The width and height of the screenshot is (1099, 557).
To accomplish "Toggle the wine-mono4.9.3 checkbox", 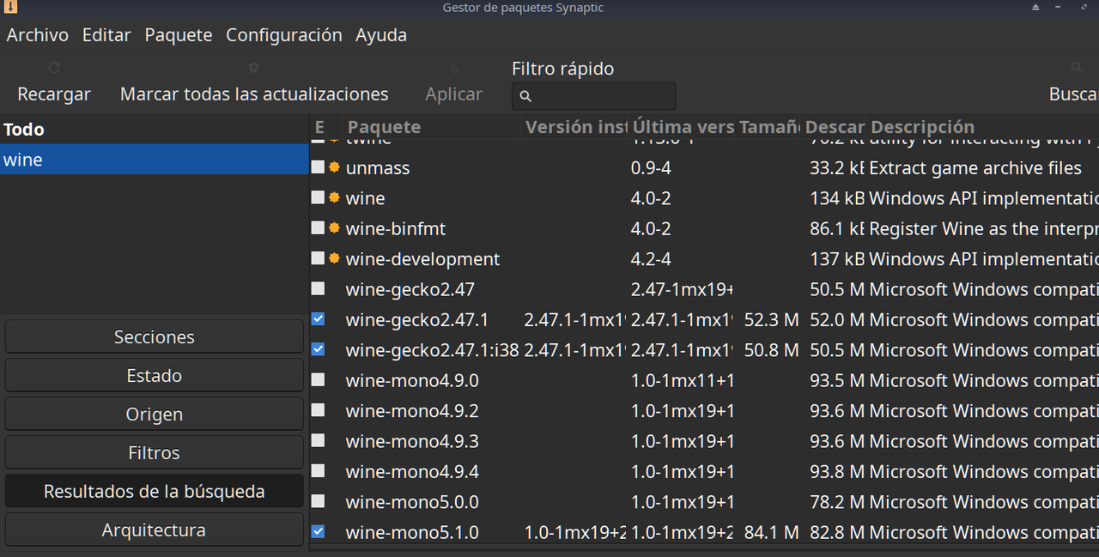I will (x=318, y=440).
